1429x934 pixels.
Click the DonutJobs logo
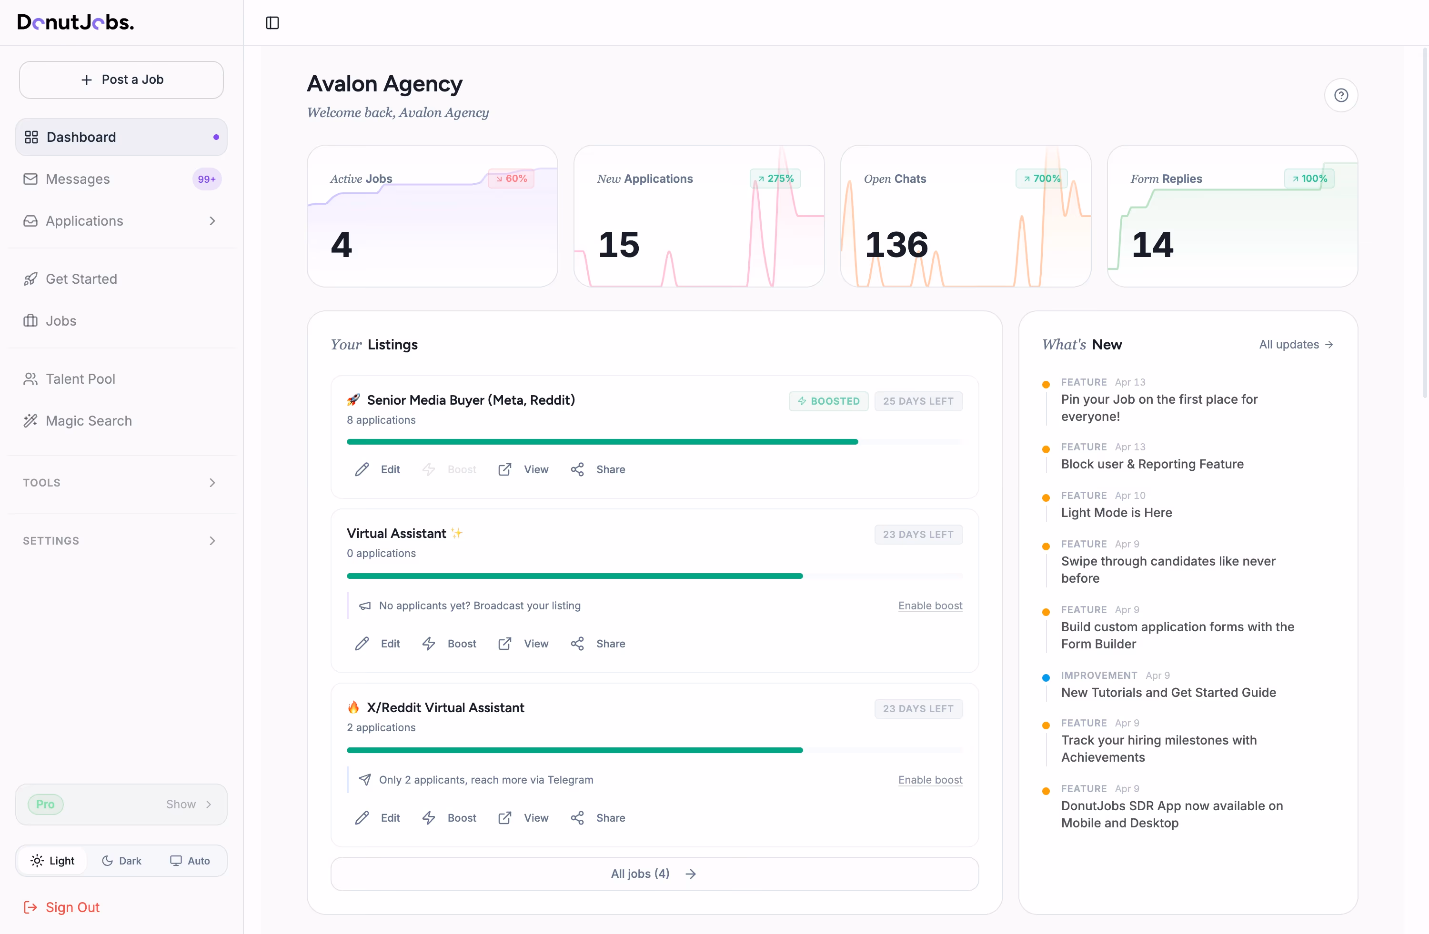click(x=76, y=22)
